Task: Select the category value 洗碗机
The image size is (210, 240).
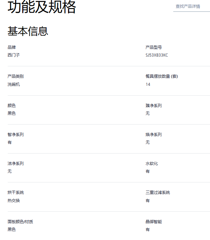Action: click(x=13, y=84)
